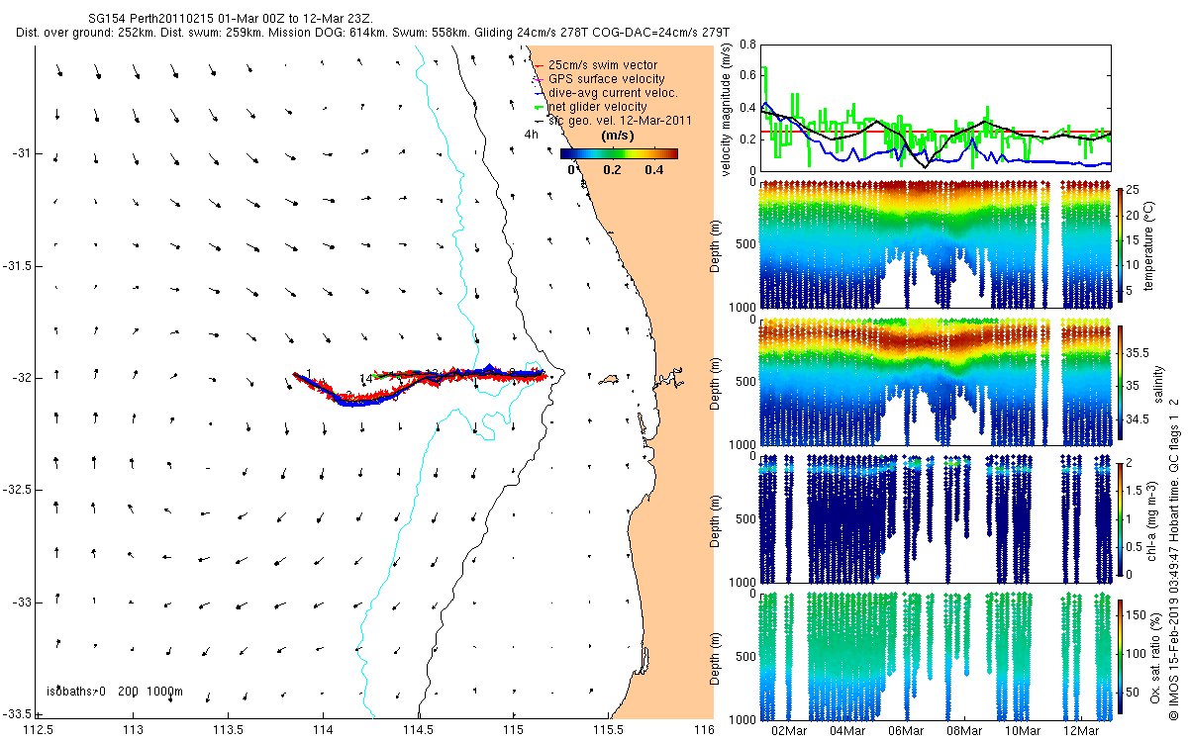Click the '06Mar' date tick label
Image resolution: width=1188 pixels, height=742 pixels.
coord(905,730)
